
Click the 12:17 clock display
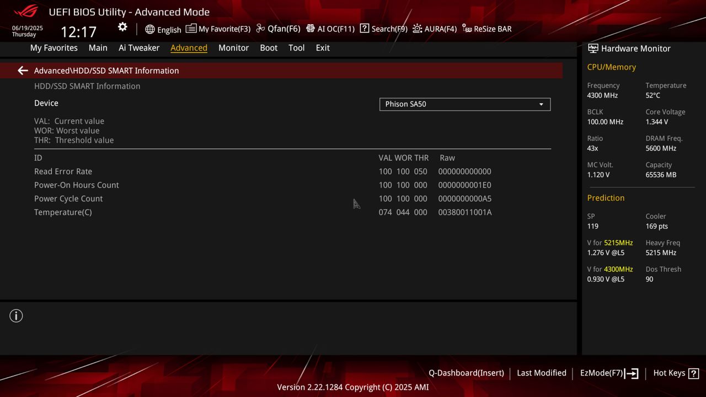[x=79, y=31]
